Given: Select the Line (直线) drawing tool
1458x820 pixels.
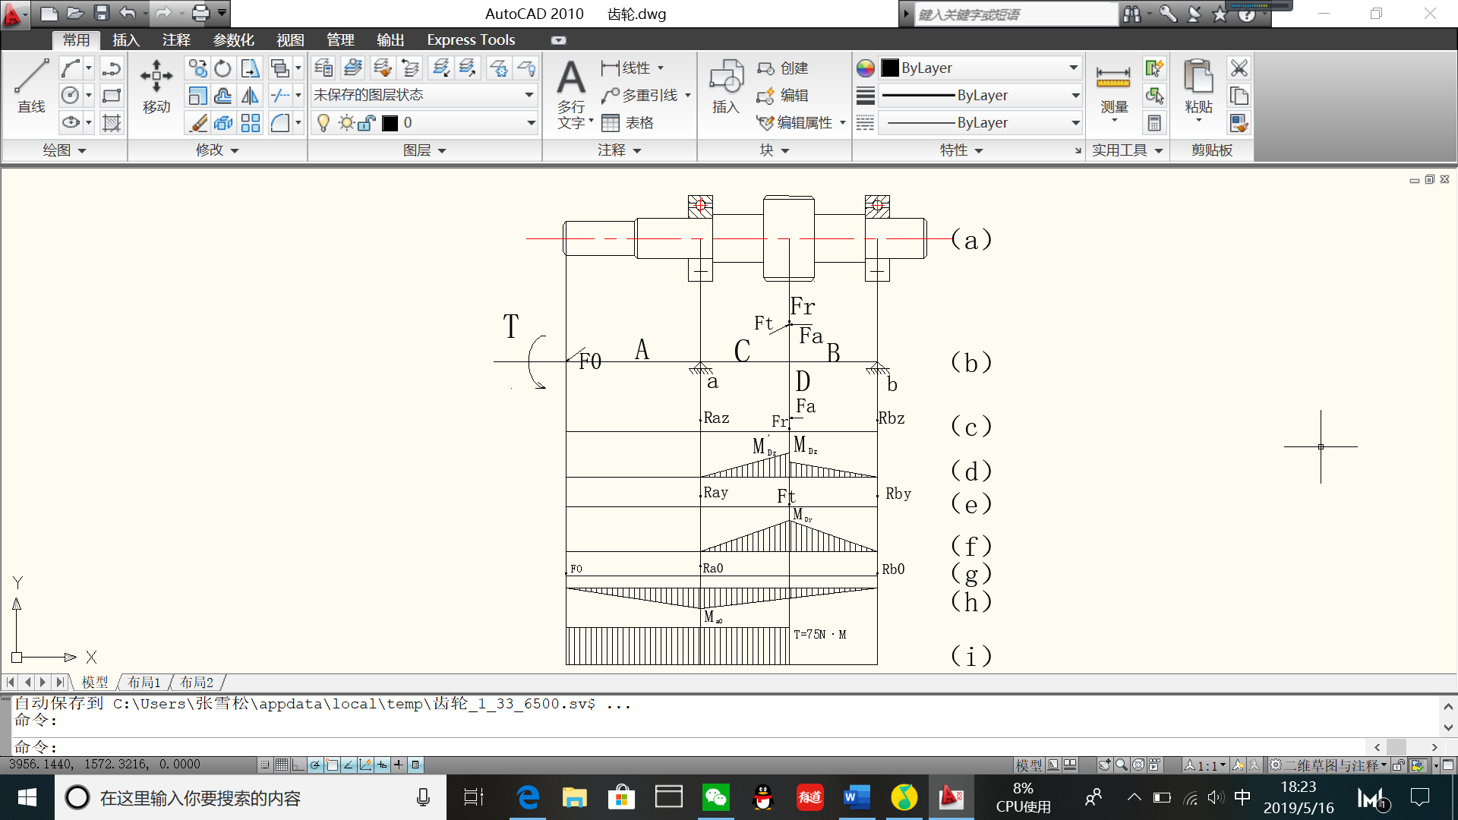Looking at the screenshot, I should [x=31, y=85].
